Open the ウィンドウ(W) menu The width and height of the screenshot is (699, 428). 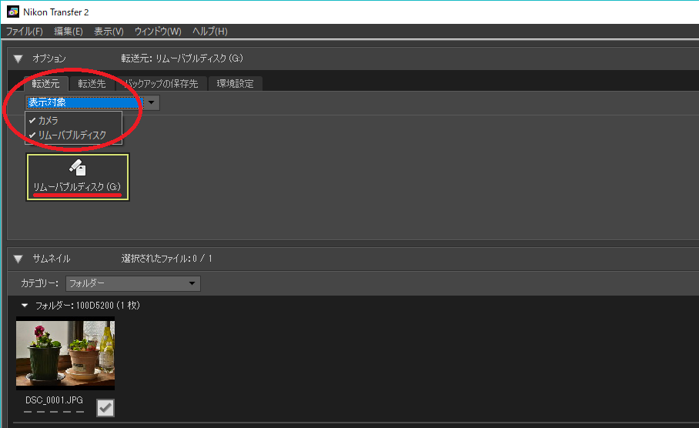[158, 32]
